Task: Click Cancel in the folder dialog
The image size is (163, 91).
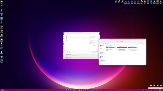Action: click(x=96, y=53)
